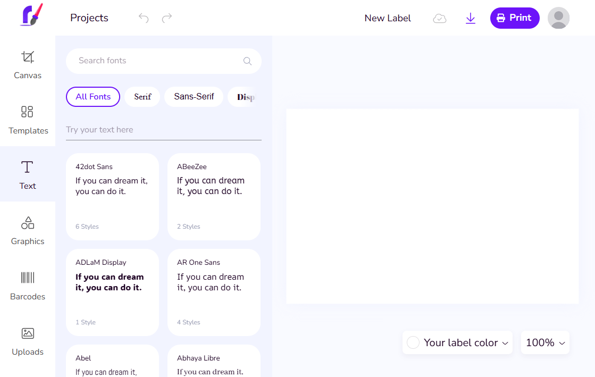
Task: Select the All Fonts filter
Action: pos(93,97)
